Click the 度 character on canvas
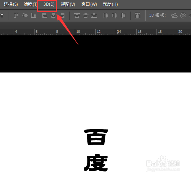This screenshot has width=191, height=176. click(96, 163)
